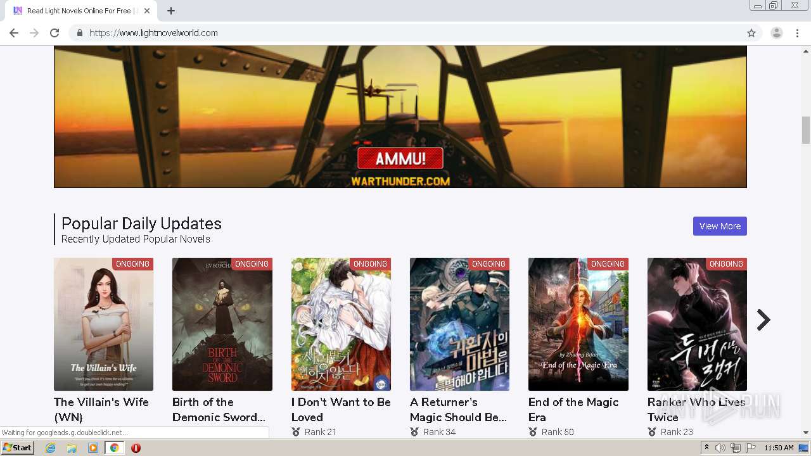Screen dimensions: 811x456
Task: Go back using the browser back arrow
Action: (x=14, y=33)
